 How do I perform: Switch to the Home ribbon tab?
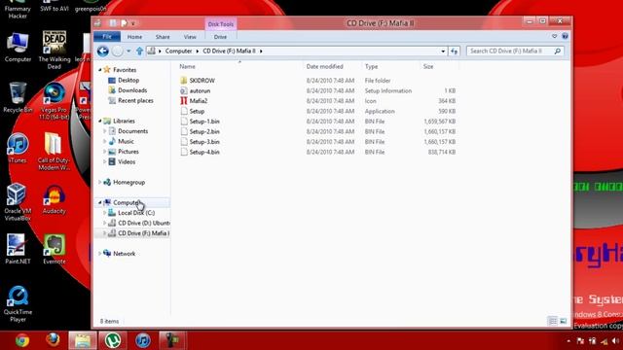134,37
